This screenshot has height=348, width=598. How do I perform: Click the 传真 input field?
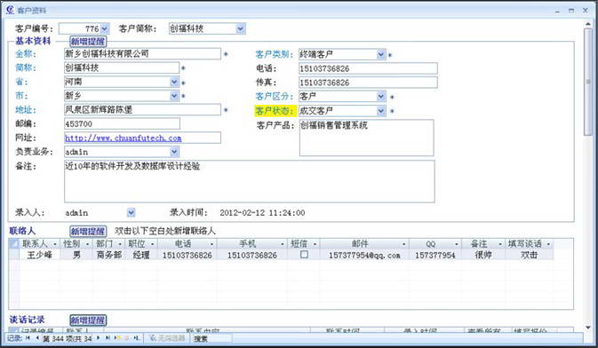pyautogui.click(x=368, y=83)
